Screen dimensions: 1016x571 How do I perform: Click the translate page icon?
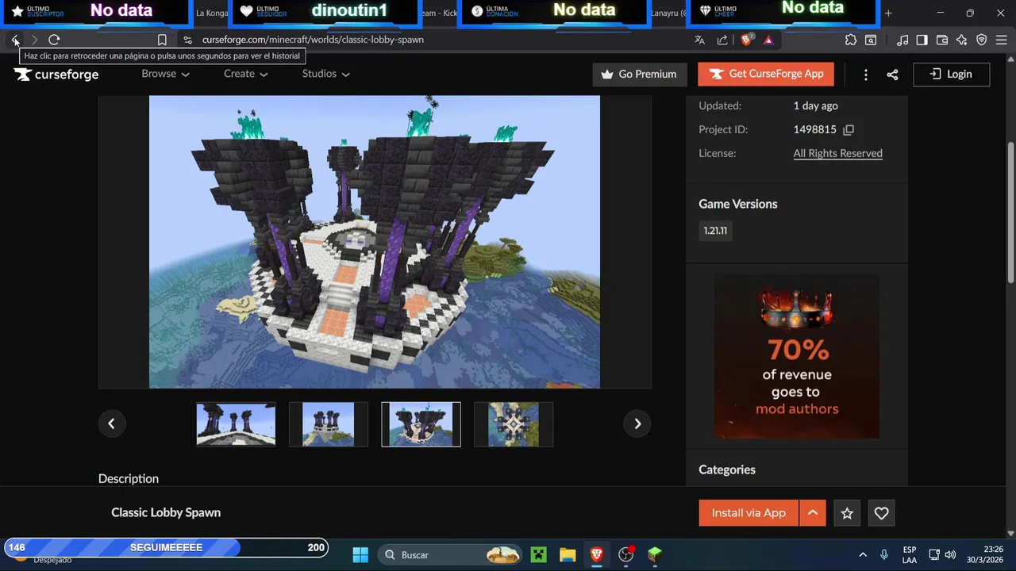(x=699, y=40)
